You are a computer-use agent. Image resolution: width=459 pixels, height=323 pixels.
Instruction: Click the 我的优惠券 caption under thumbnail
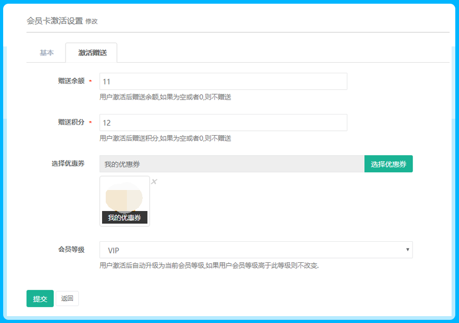coord(124,217)
